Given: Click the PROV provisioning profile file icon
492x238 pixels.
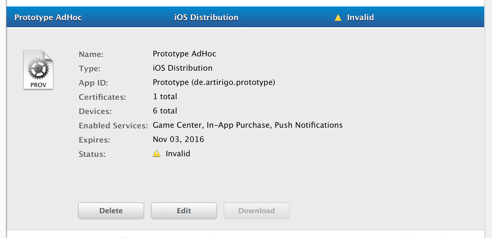Looking at the screenshot, I should [38, 70].
